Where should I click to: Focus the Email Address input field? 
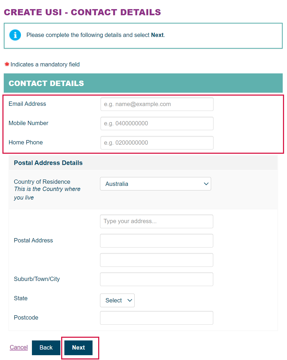click(x=157, y=104)
